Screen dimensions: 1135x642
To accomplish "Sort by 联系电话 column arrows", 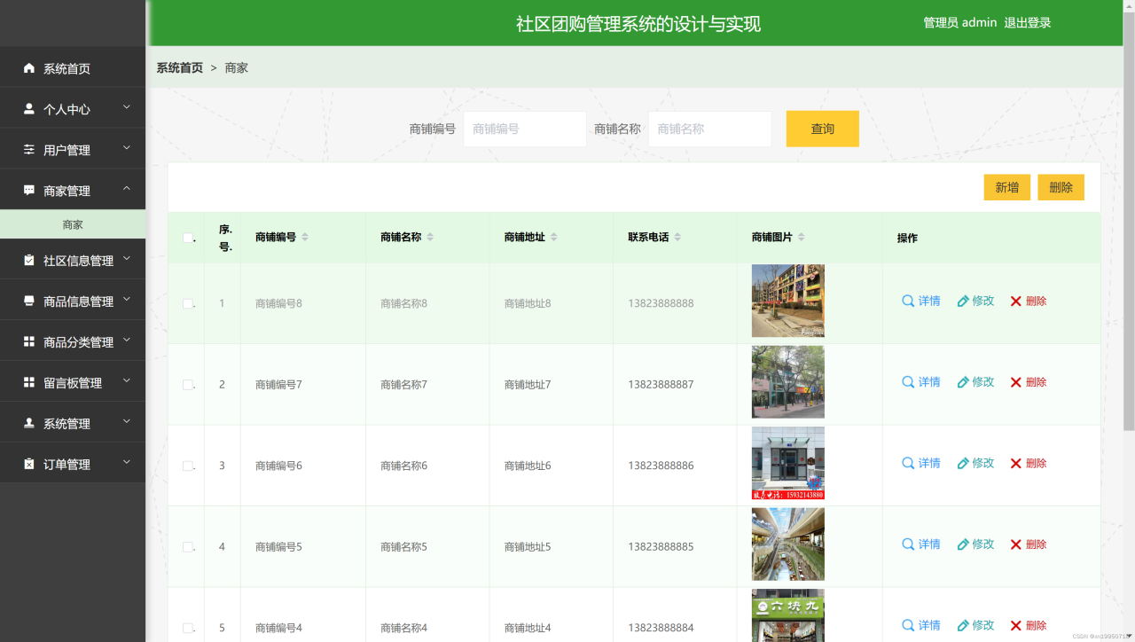I will tap(677, 237).
